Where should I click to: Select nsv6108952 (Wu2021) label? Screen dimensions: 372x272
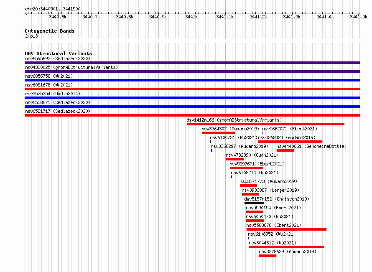pos(272,234)
